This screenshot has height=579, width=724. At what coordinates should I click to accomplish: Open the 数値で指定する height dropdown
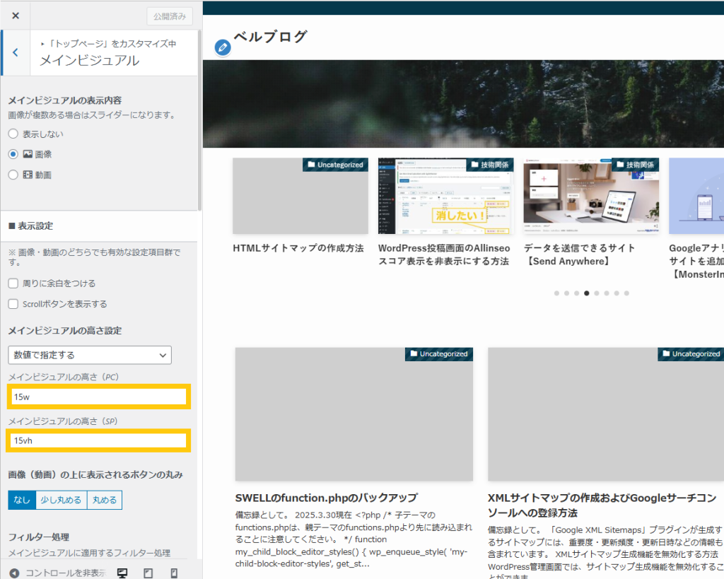click(90, 355)
